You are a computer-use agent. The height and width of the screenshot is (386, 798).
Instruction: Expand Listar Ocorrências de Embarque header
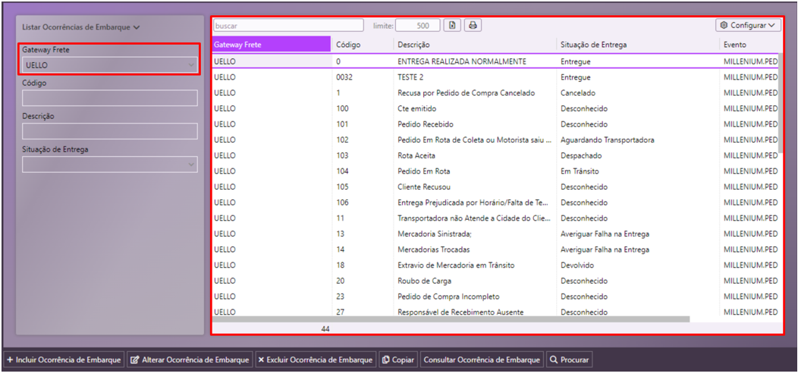tap(81, 27)
